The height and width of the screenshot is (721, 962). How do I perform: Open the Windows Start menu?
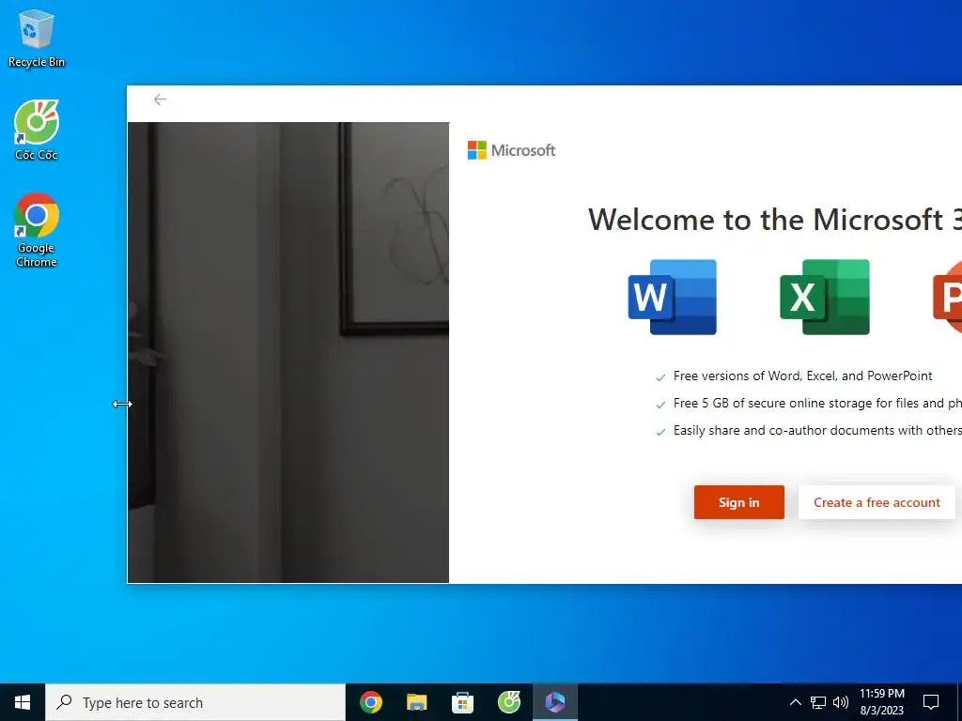click(x=23, y=702)
